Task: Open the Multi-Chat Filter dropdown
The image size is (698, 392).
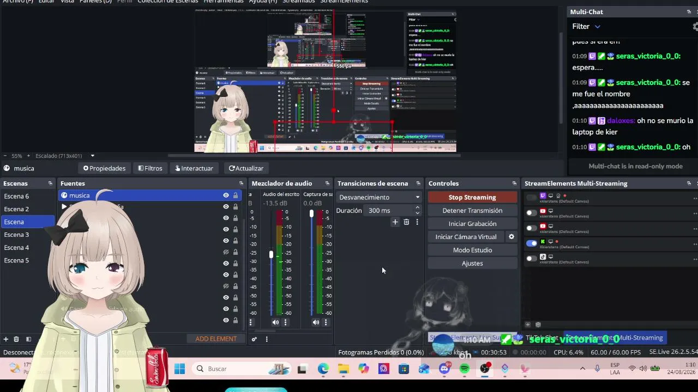Action: coord(586,26)
